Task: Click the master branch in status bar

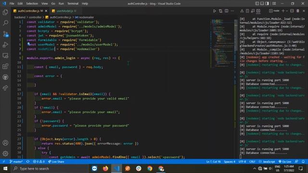Action: [16, 161]
